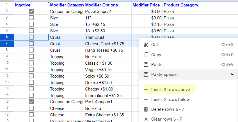The image size is (238, 122).
Task: Click trash icon for Delete rows 6 - 7
Action: 146,109
